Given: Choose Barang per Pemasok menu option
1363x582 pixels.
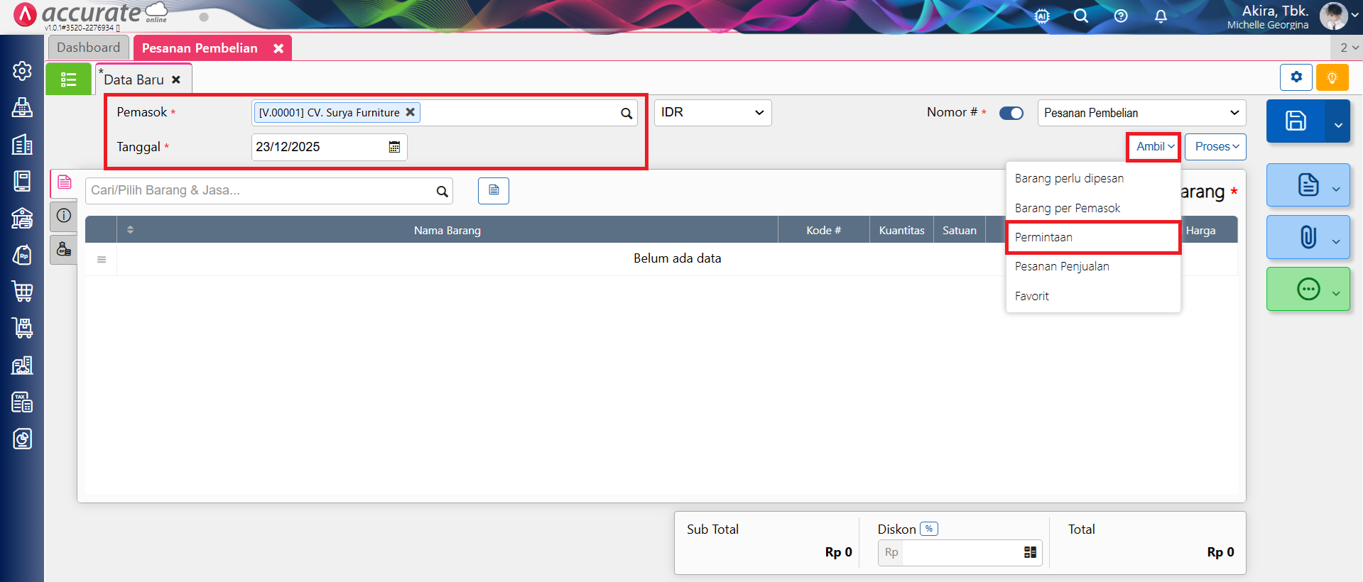Looking at the screenshot, I should pyautogui.click(x=1067, y=208).
